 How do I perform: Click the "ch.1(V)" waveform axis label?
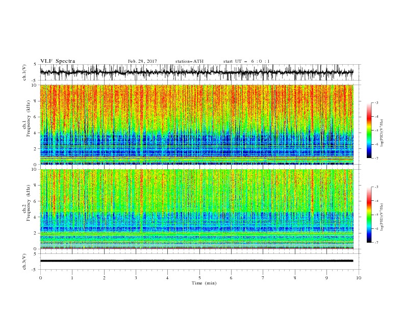pyautogui.click(x=24, y=72)
